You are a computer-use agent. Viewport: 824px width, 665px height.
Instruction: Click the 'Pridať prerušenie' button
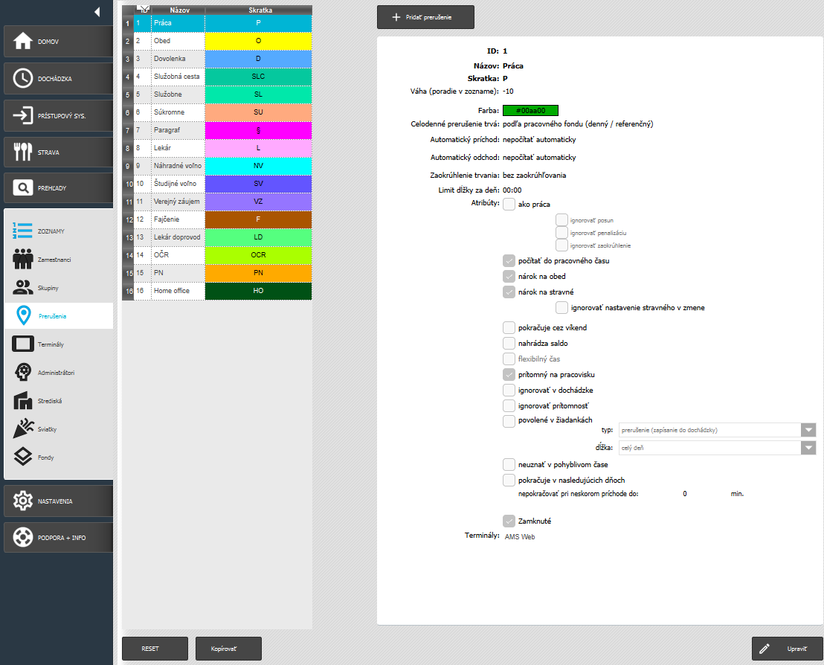pyautogui.click(x=425, y=16)
